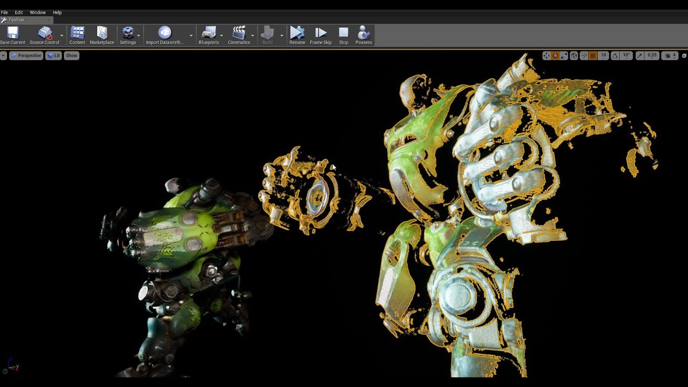
Task: Resume the paused simulation
Action: [297, 33]
